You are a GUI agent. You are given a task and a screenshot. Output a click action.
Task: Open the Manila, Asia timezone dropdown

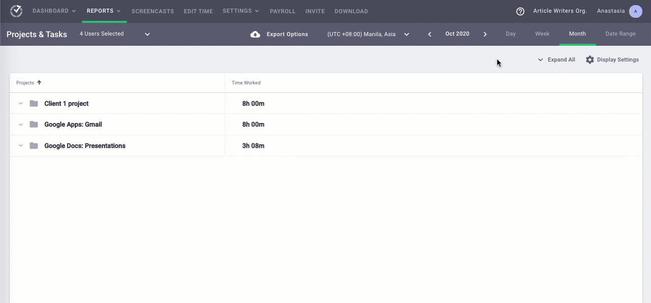[368, 34]
